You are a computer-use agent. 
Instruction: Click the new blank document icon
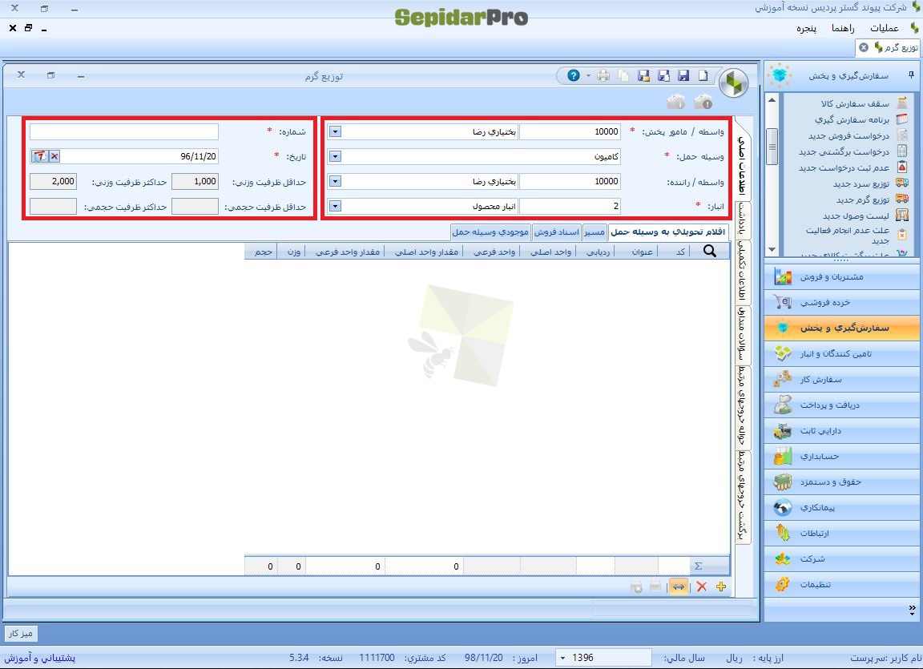703,75
